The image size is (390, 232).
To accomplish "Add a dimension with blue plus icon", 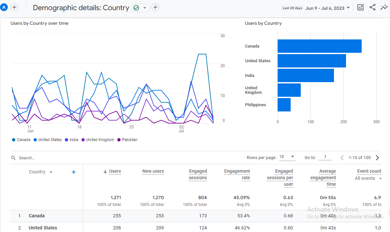I will click(74, 172).
